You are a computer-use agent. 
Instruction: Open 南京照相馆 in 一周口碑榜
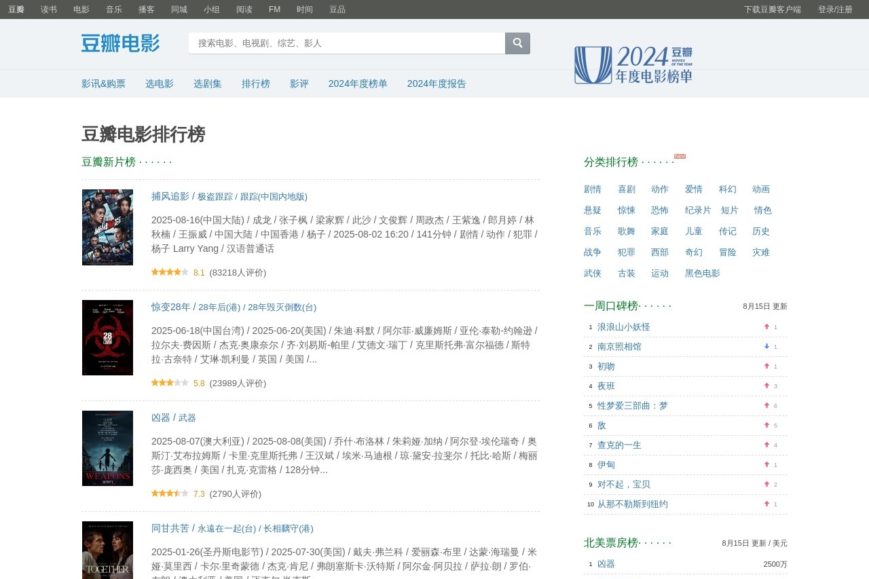tap(619, 347)
